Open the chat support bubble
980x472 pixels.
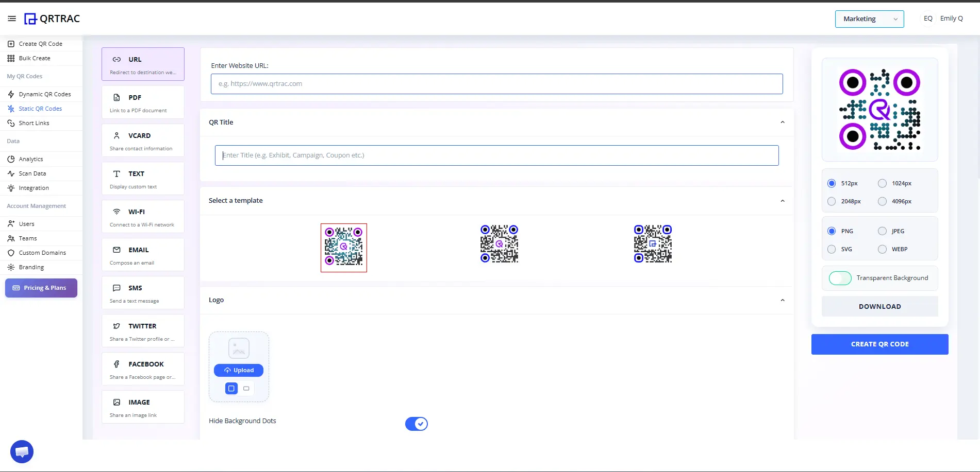[x=22, y=452]
